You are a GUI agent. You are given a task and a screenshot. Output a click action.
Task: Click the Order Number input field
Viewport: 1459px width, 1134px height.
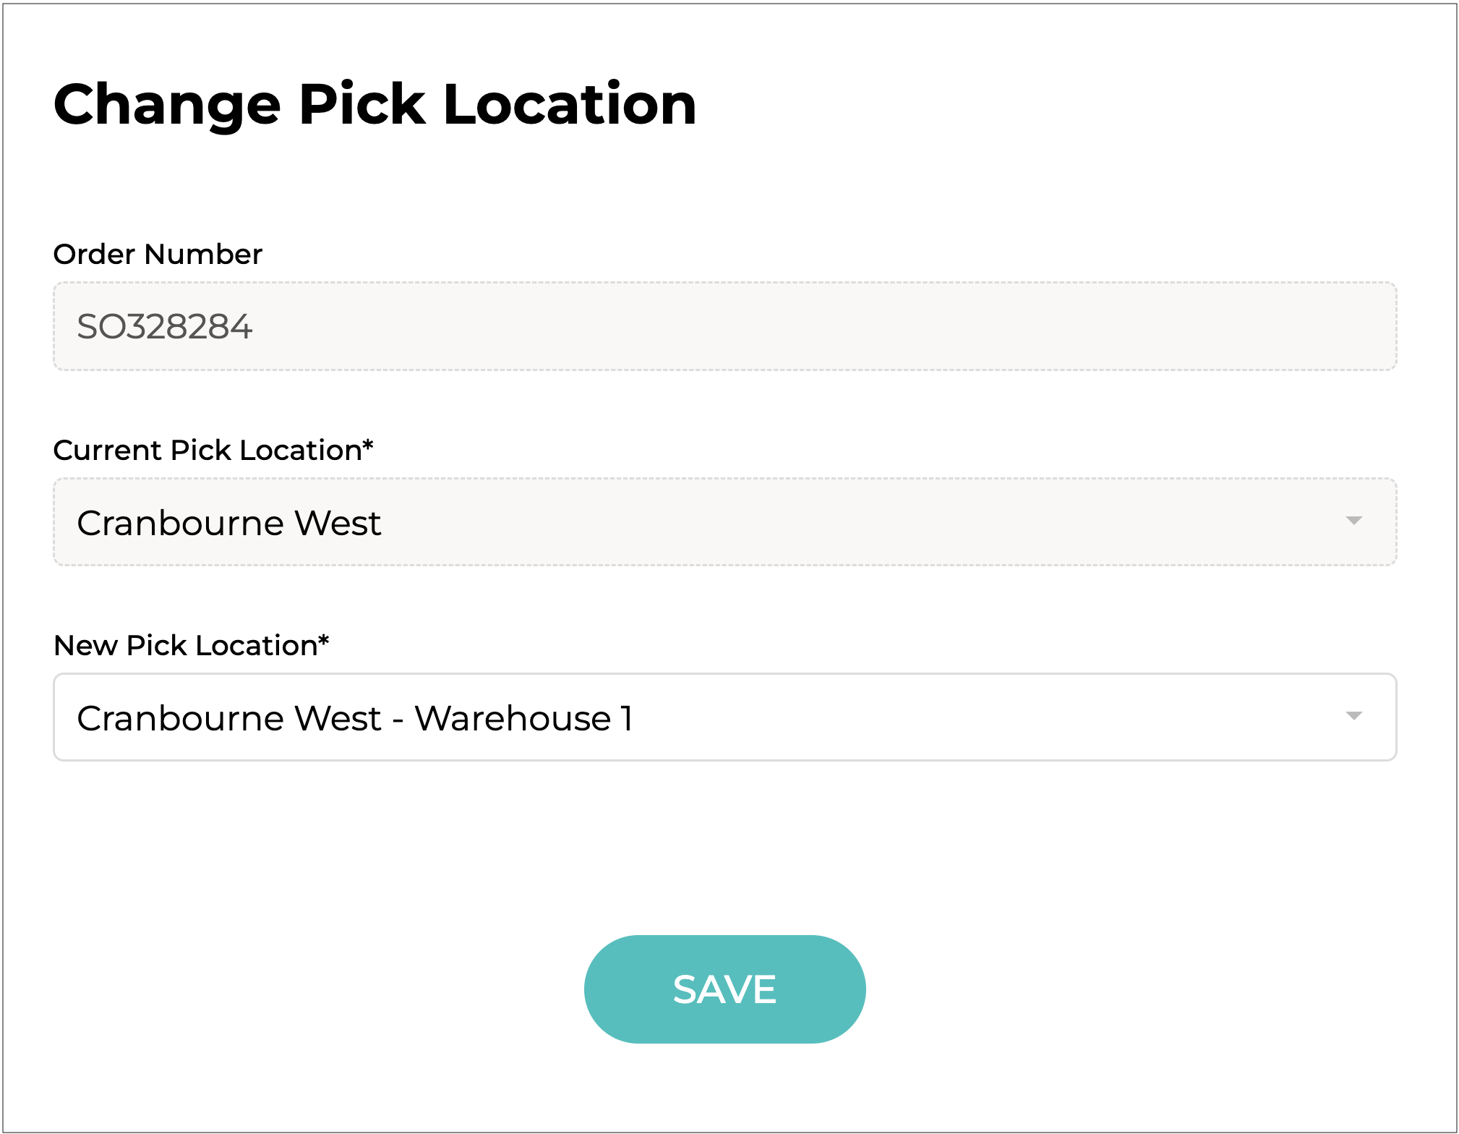click(x=724, y=327)
